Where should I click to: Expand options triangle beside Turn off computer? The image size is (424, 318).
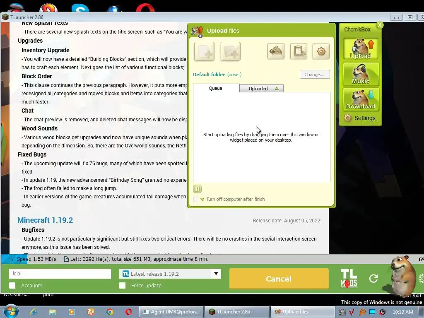coord(202,200)
